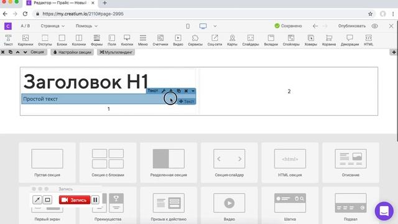Select the Счетчики widget
The width and height of the screenshot is (398, 224).
(160, 40)
